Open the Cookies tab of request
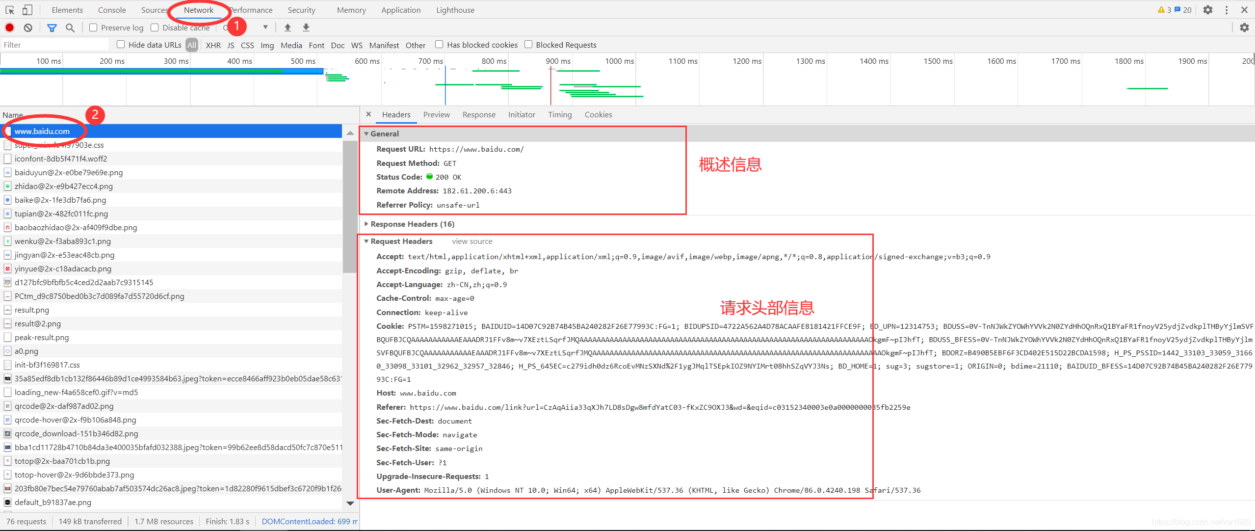1255x531 pixels. tap(598, 114)
